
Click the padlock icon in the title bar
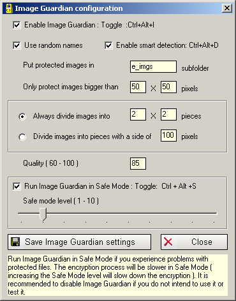[x=9, y=8]
